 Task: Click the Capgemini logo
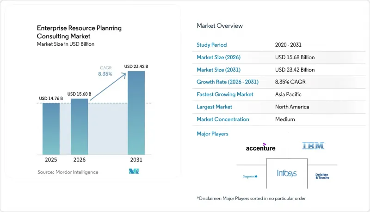[250, 176]
